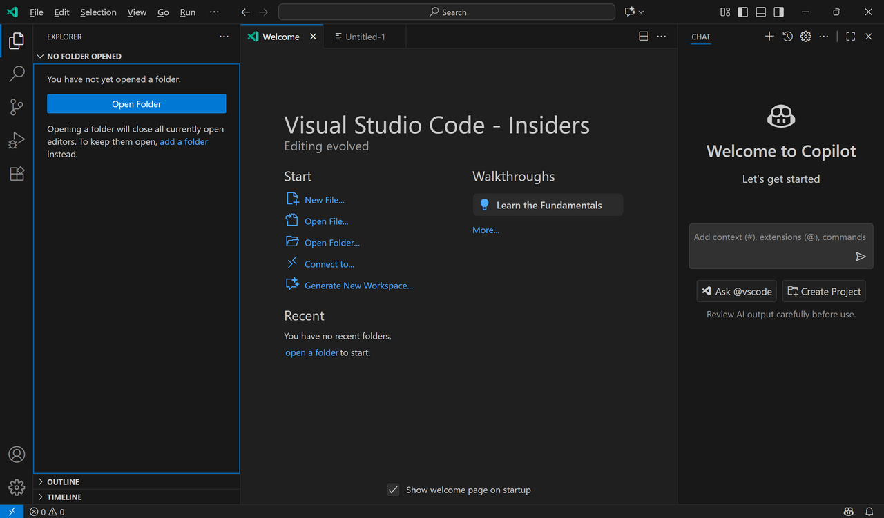Open the Go menu

[x=163, y=12]
